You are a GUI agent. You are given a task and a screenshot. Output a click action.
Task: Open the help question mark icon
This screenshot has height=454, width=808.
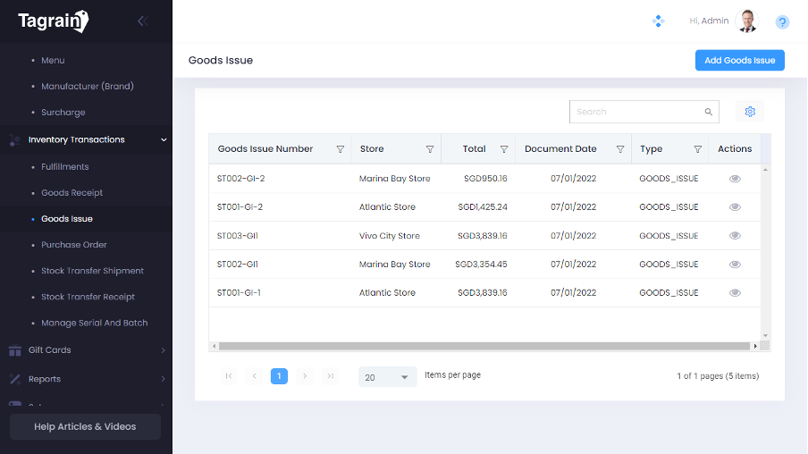click(x=782, y=22)
